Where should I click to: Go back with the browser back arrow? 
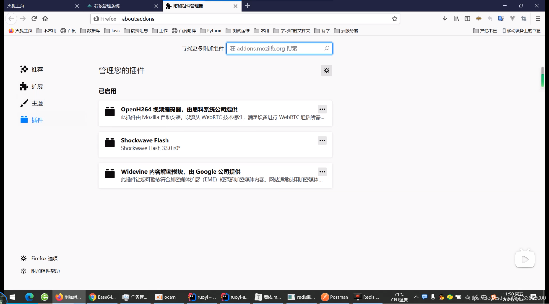pos(11,19)
